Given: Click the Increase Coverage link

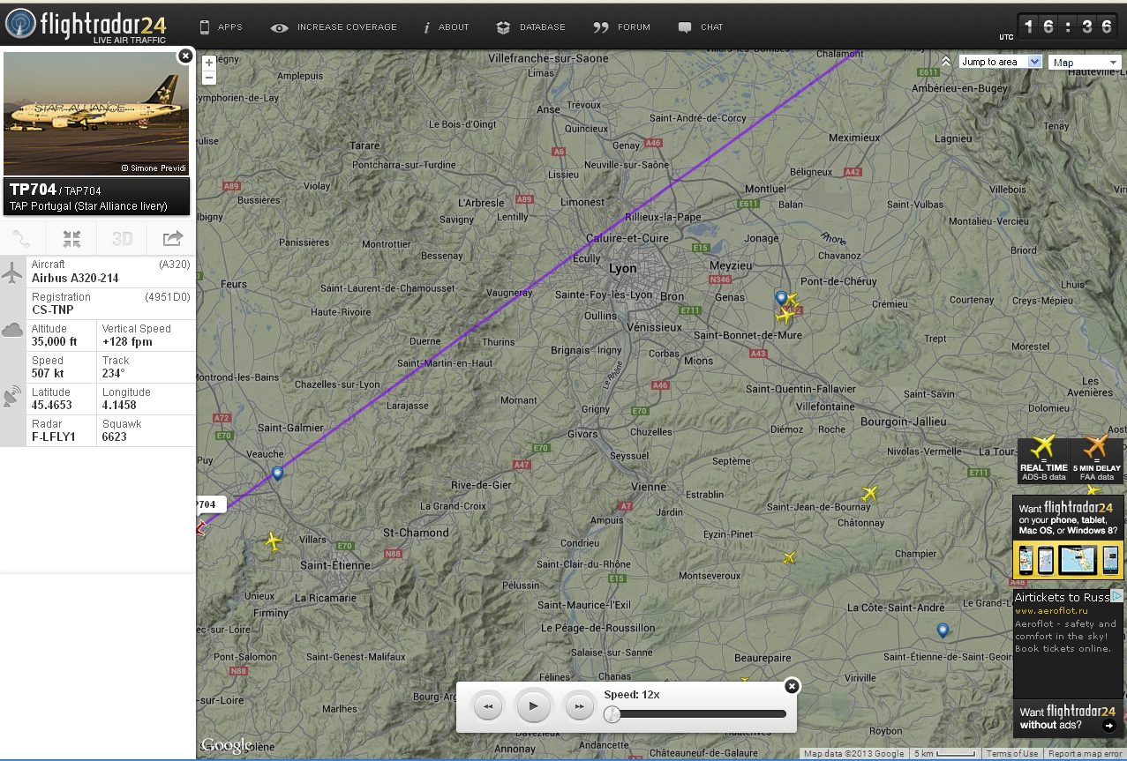Looking at the screenshot, I should [334, 27].
